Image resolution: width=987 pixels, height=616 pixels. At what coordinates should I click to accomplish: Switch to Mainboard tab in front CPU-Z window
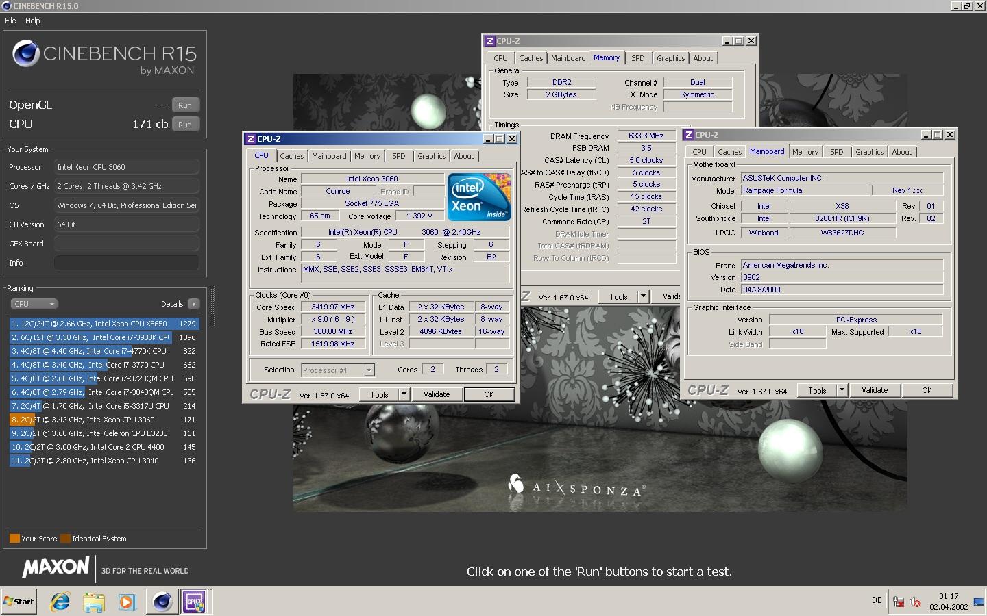[329, 156]
